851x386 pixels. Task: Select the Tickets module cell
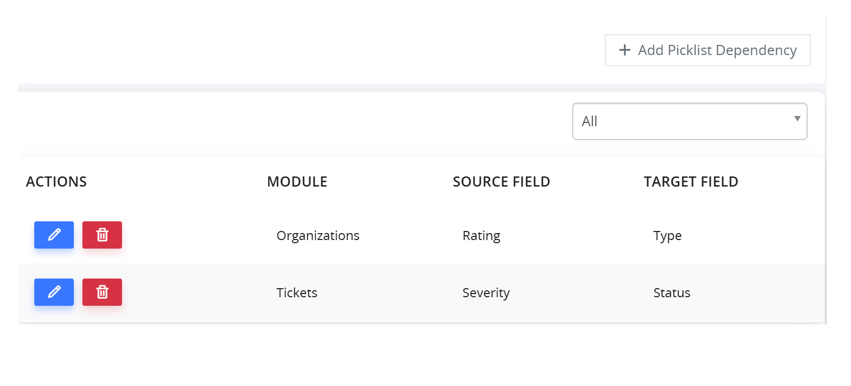297,293
